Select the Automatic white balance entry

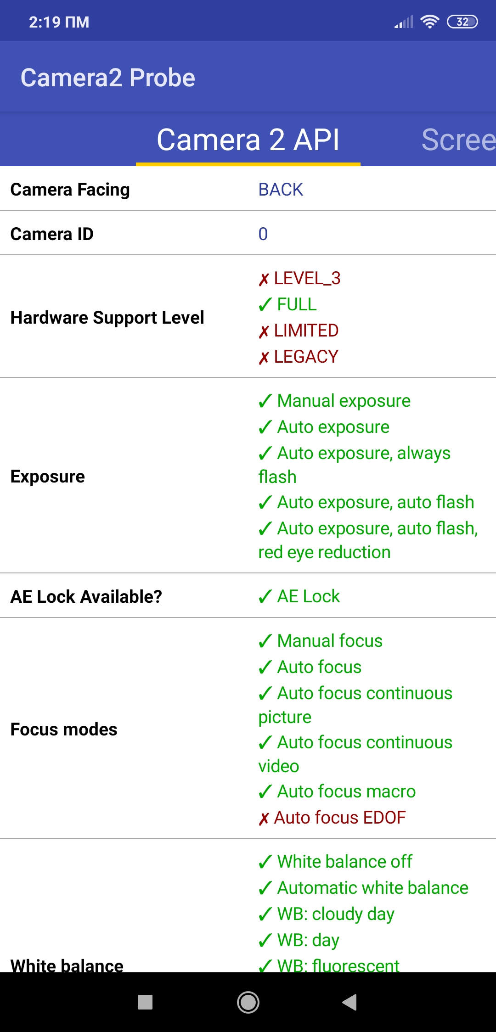point(372,888)
